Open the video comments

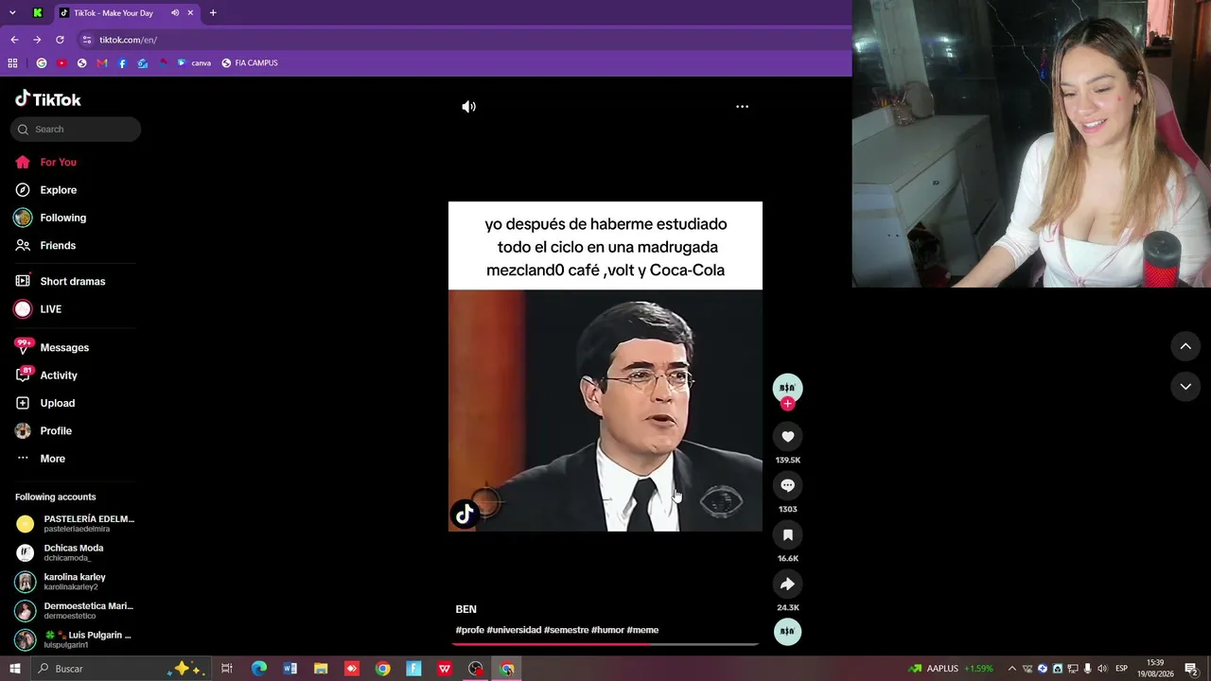tap(787, 485)
